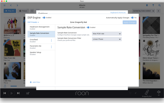Select the Headroom Management section

[x=41, y=28]
